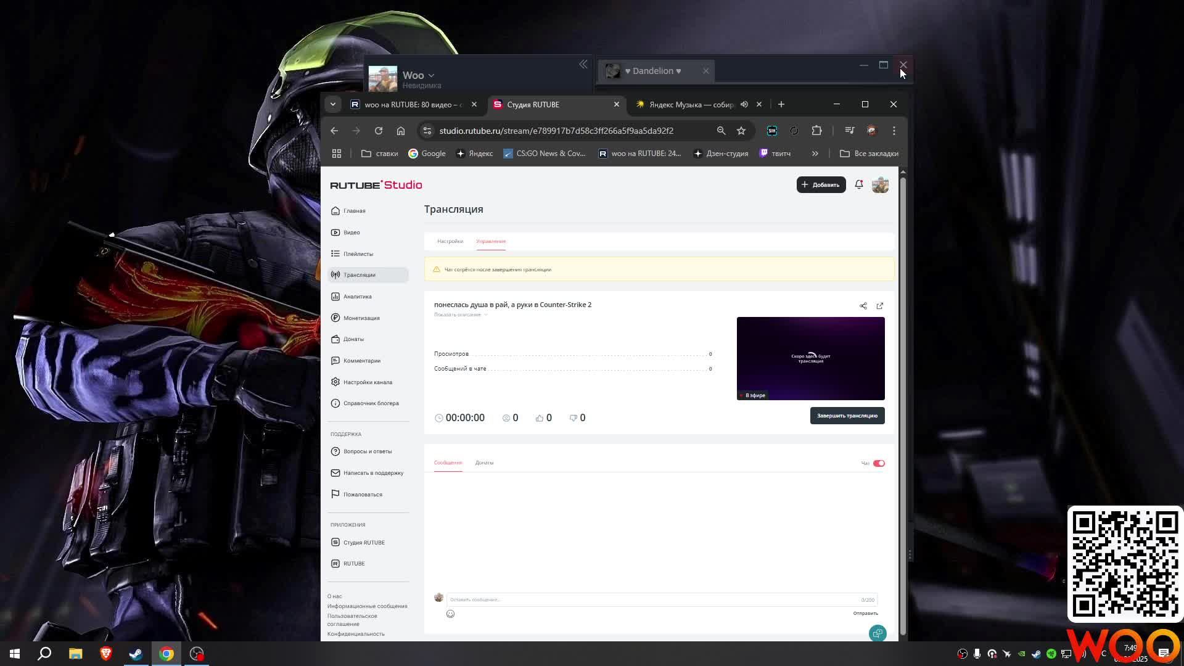1184x666 pixels.
Task: Open the emoji picker in chat
Action: pos(450,614)
